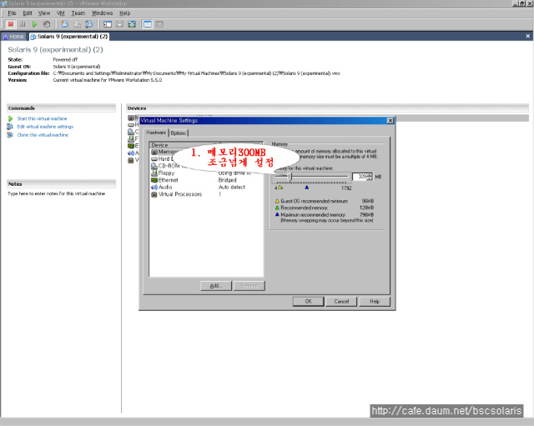Click the Edit virtual machine settings icon
The width and height of the screenshot is (534, 426).
[10, 127]
